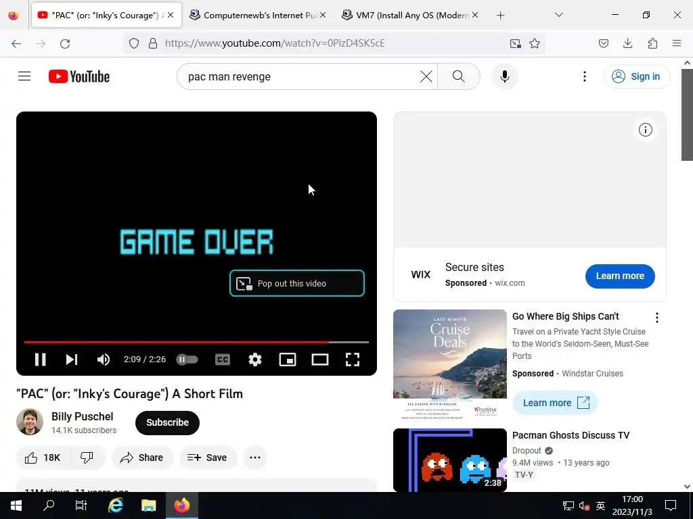The width and height of the screenshot is (693, 519).
Task: Clear the search text with the X
Action: [426, 76]
